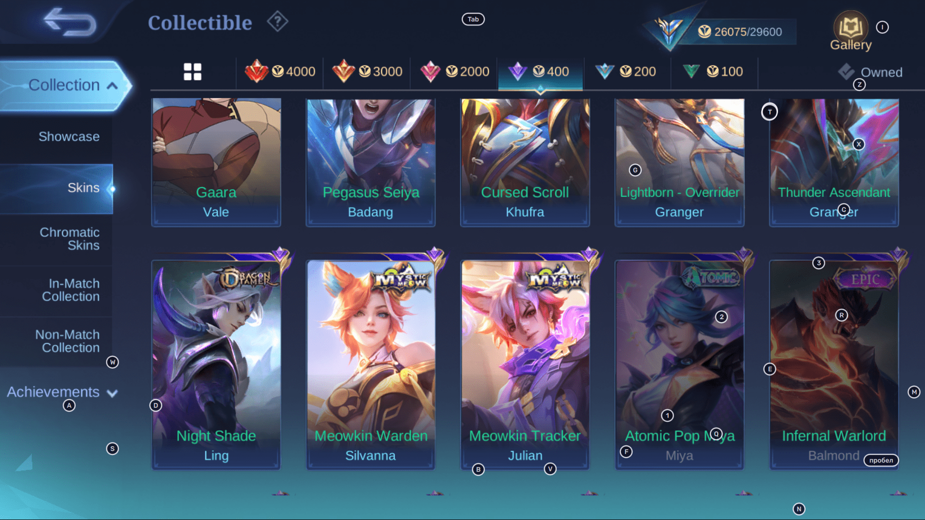Image resolution: width=925 pixels, height=520 pixels.
Task: Toggle the Owned filter checkbox
Action: [846, 72]
